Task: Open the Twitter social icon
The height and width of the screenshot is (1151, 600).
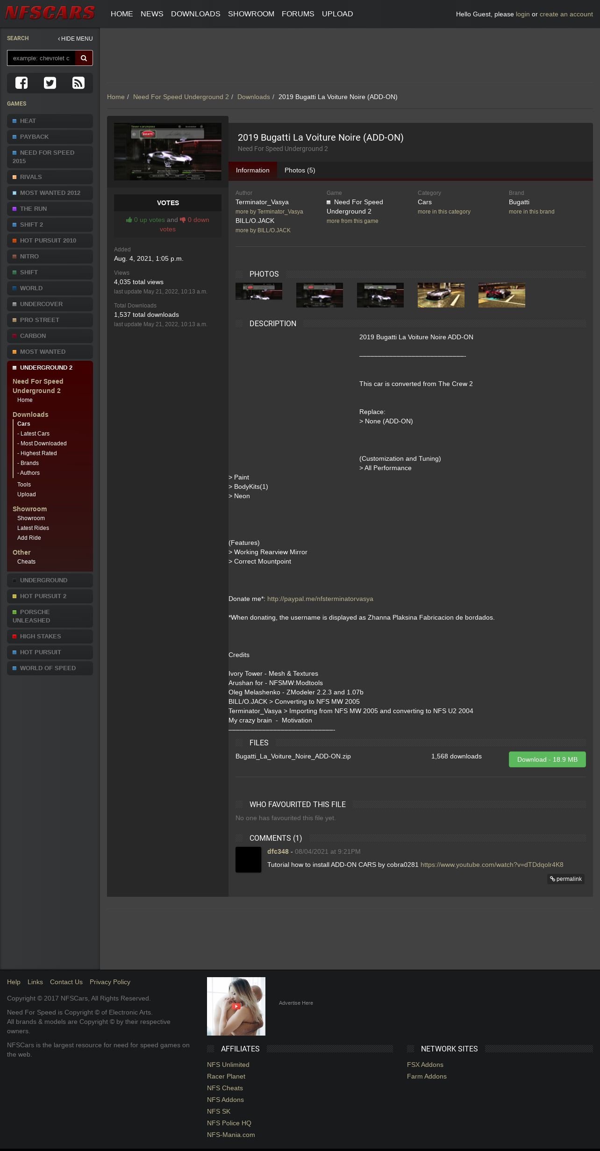Action: pos(50,83)
